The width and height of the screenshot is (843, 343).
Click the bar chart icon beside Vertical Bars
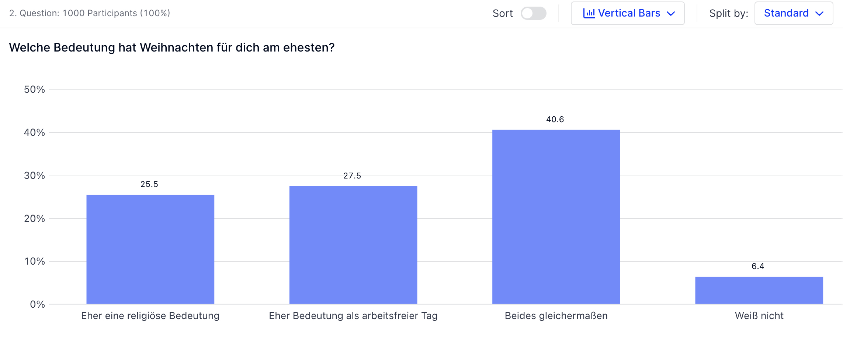(x=589, y=14)
